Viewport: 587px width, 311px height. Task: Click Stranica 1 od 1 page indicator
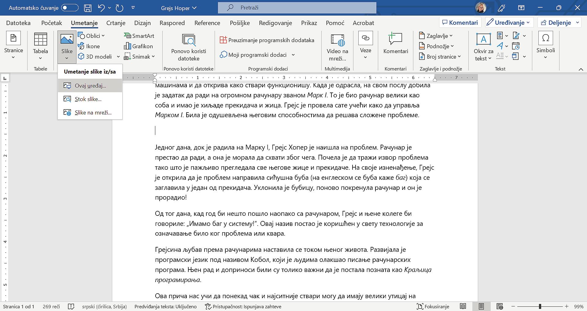pos(19,306)
